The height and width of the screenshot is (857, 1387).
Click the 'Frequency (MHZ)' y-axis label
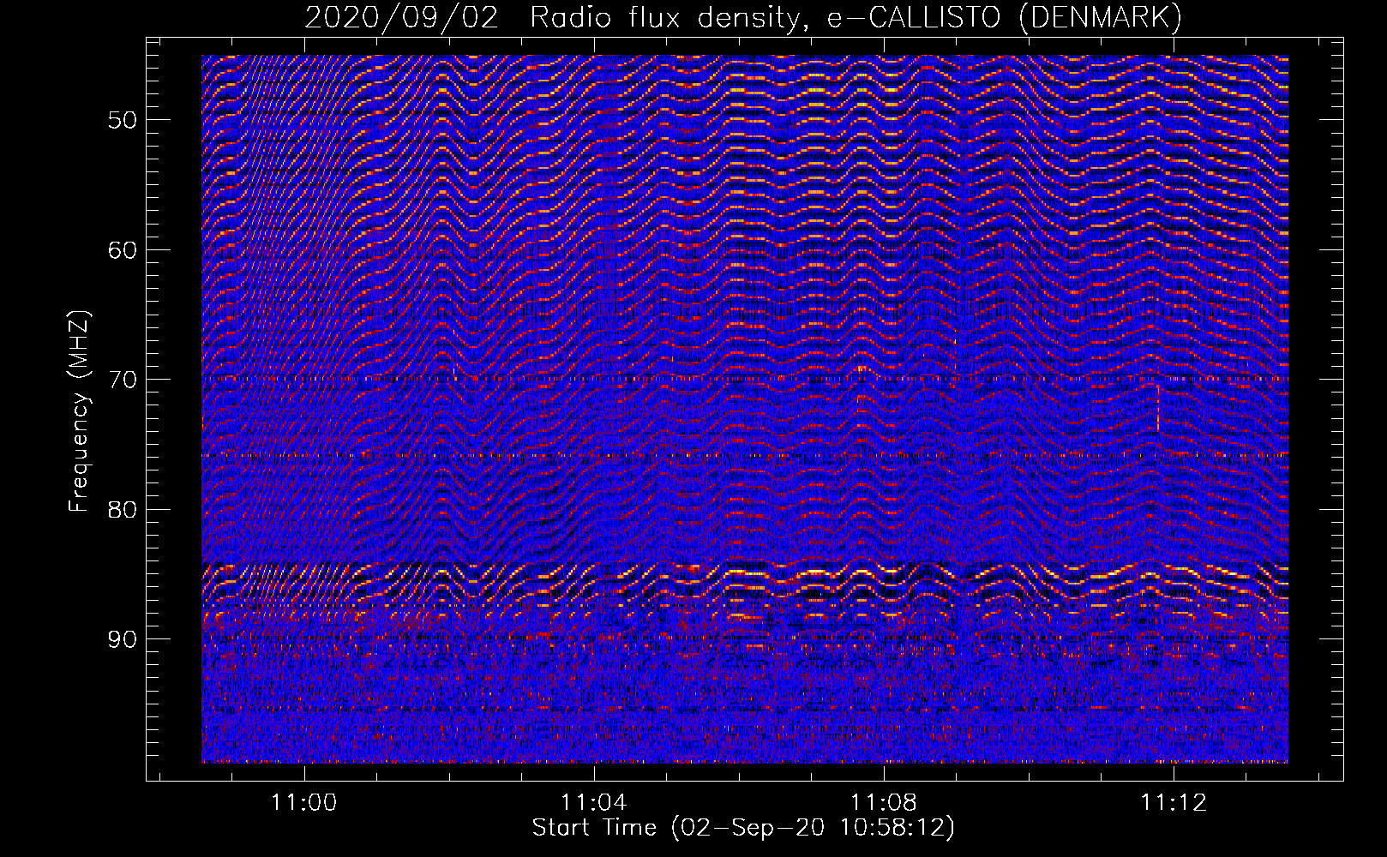point(79,411)
